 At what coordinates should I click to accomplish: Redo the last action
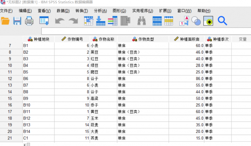73,21
